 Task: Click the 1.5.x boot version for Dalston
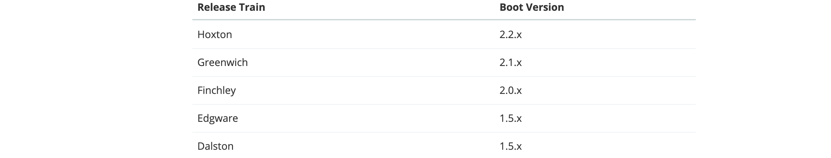[x=511, y=146]
